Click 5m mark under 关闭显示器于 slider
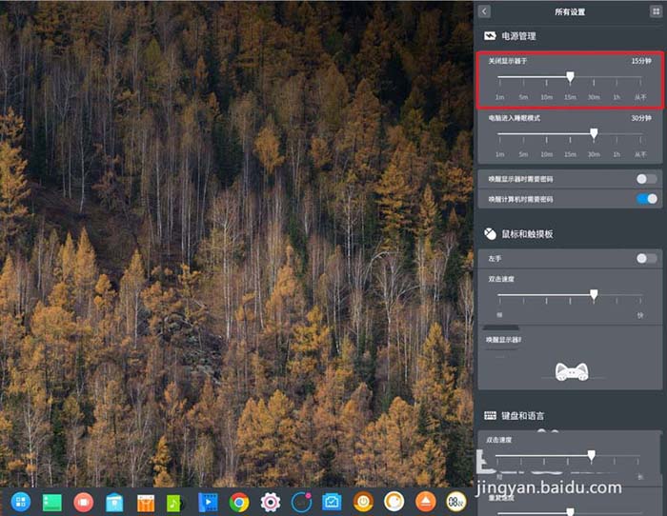The height and width of the screenshot is (516, 667). point(523,97)
